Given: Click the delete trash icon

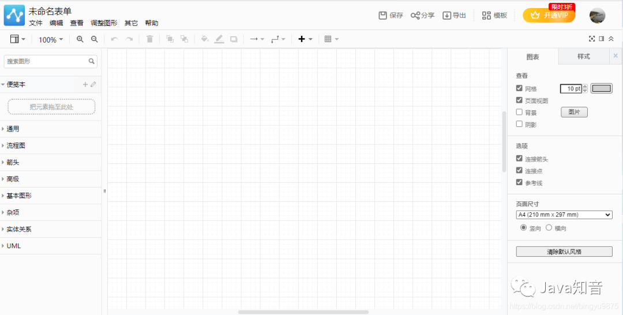Looking at the screenshot, I should tap(149, 39).
